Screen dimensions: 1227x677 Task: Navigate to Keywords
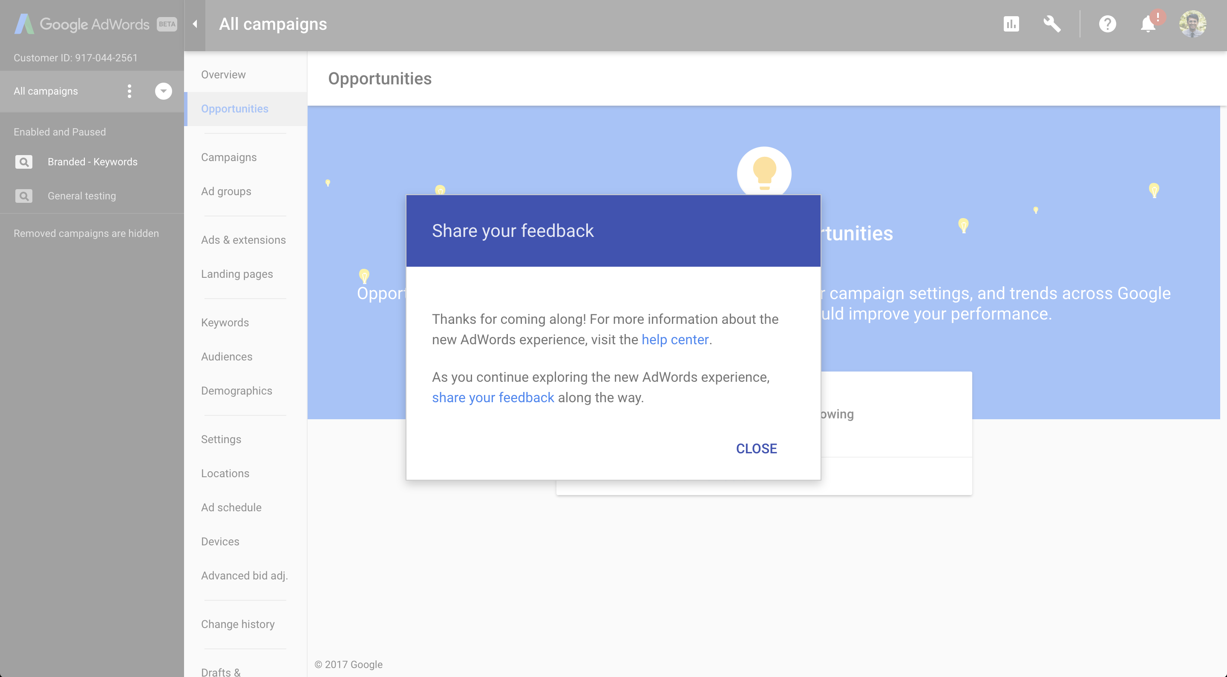(x=225, y=323)
